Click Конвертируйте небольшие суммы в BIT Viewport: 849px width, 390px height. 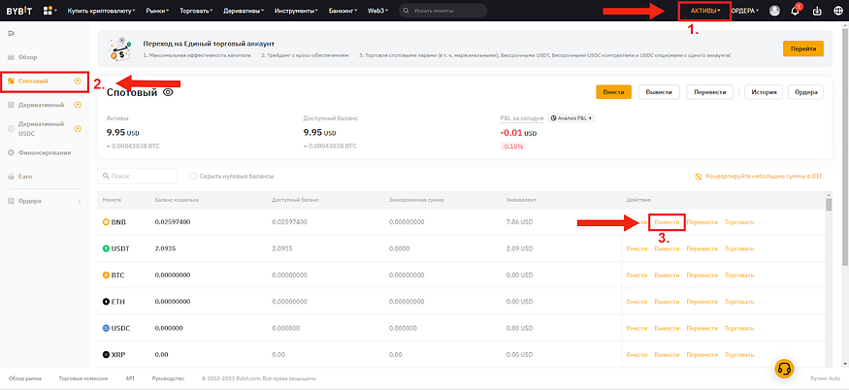764,177
